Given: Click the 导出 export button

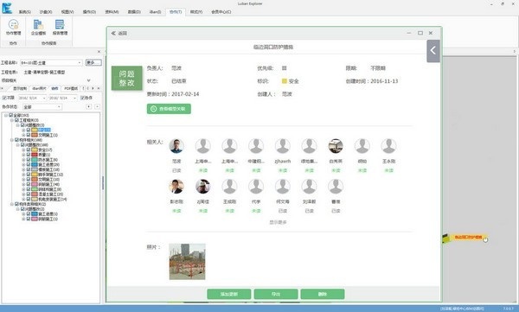Looking at the screenshot, I should pos(276,294).
